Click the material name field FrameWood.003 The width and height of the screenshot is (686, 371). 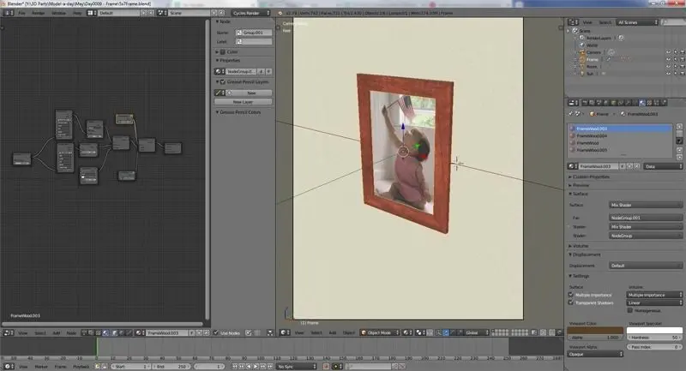(x=598, y=166)
